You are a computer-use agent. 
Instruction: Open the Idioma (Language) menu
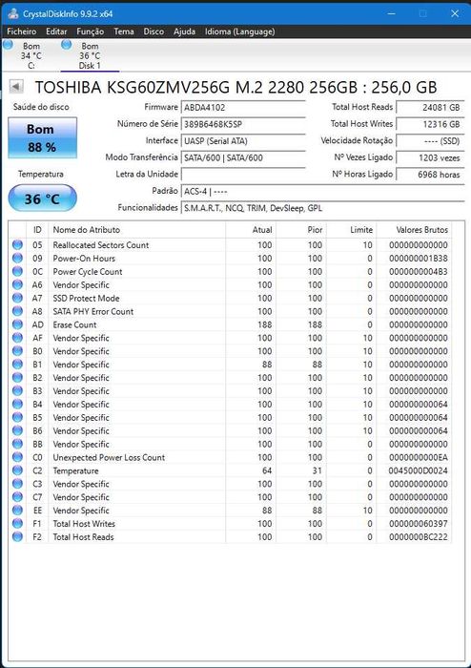240,31
